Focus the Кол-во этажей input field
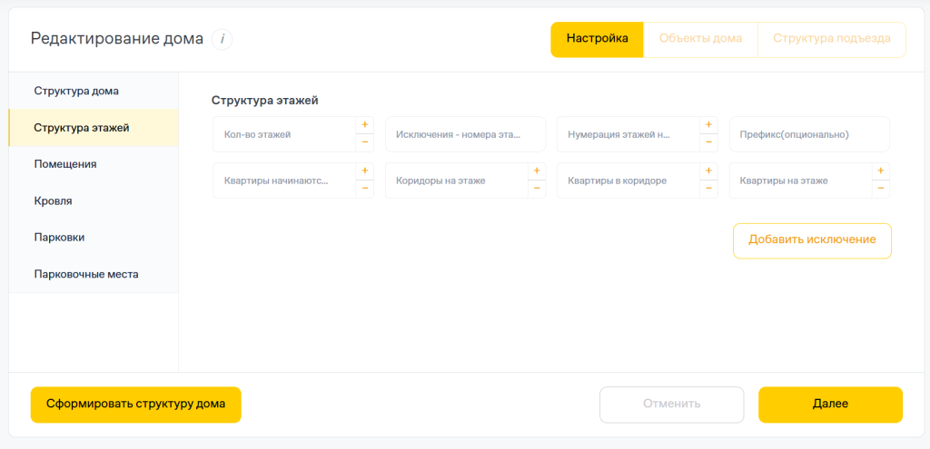The height and width of the screenshot is (449, 930). coord(284,134)
